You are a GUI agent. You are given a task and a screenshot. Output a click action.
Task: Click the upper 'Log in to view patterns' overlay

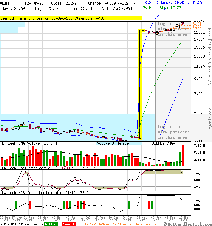(173, 29)
